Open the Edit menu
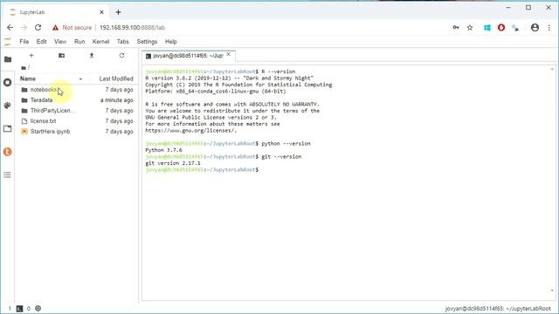The width and height of the screenshot is (559, 314). pyautogui.click(x=41, y=42)
